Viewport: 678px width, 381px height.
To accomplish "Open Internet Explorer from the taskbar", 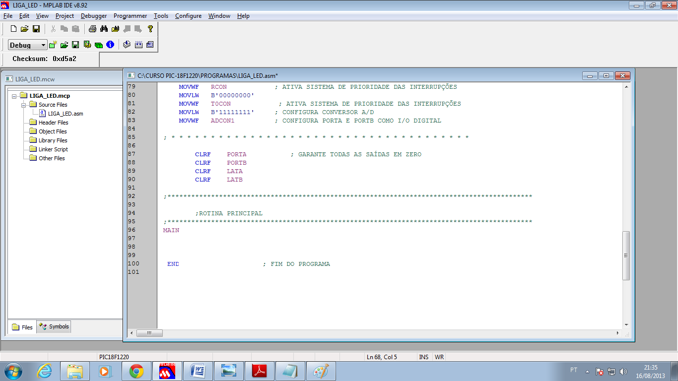I will (44, 371).
